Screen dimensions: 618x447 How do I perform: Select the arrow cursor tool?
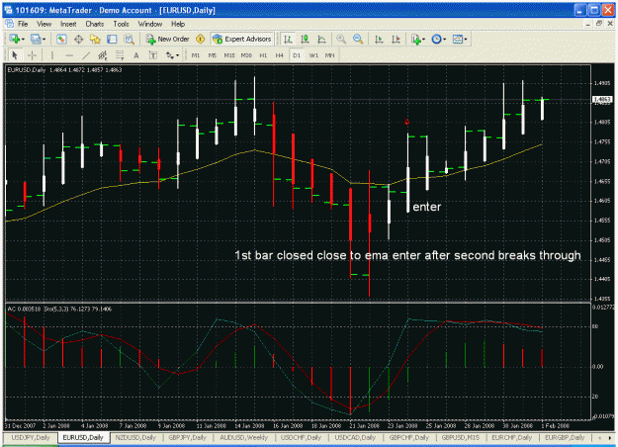coord(15,55)
